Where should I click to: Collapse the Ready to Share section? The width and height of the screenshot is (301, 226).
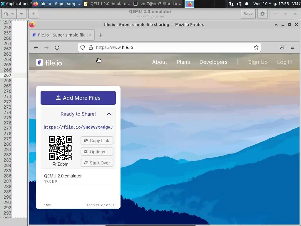(x=109, y=114)
